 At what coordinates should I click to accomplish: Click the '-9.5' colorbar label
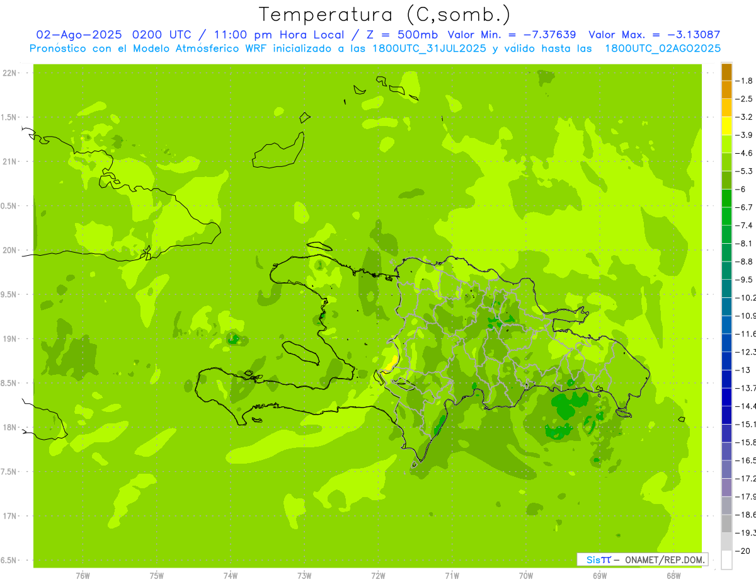[x=745, y=279]
